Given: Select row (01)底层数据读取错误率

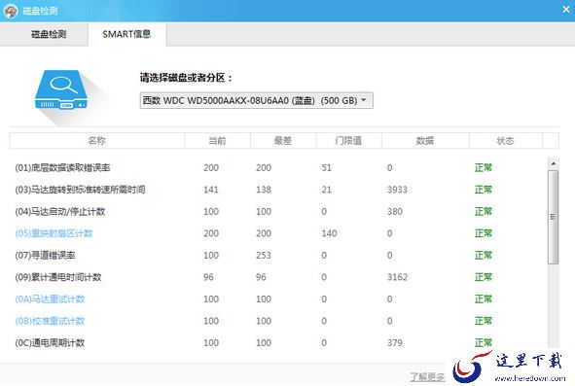Looking at the screenshot, I should point(278,168).
